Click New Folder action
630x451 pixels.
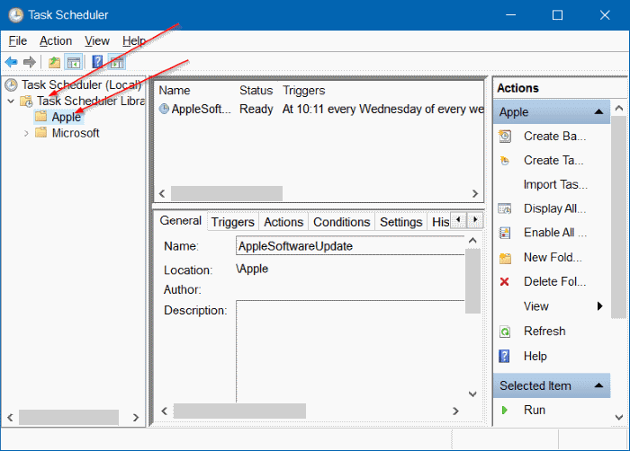(x=552, y=258)
